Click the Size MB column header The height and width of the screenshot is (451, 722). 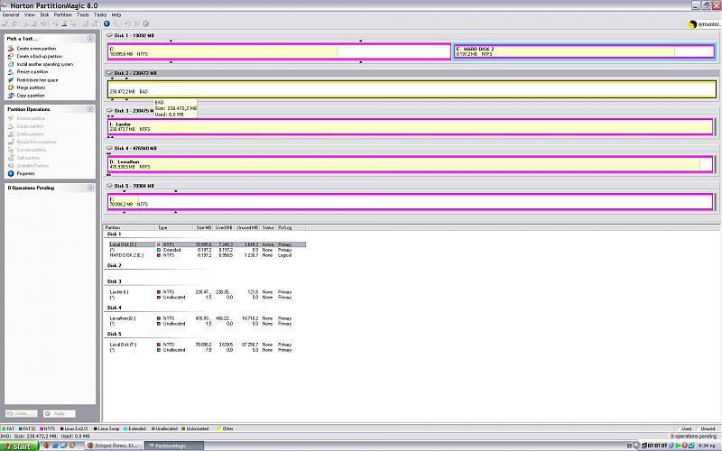[203, 227]
